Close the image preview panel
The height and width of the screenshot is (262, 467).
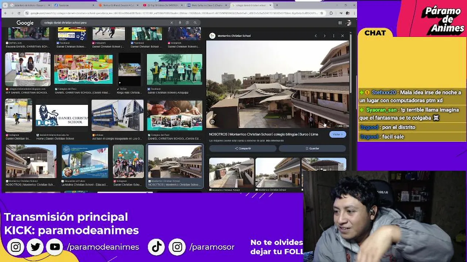coord(342,36)
